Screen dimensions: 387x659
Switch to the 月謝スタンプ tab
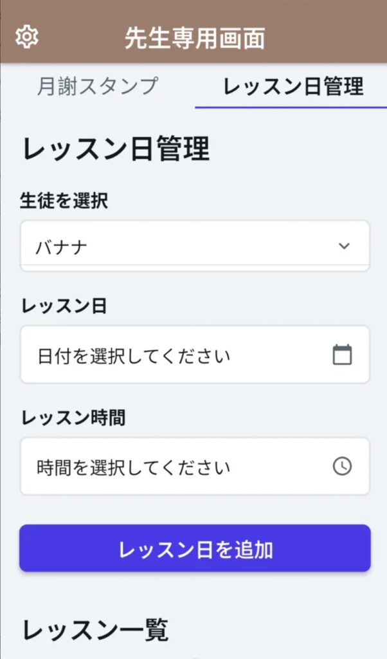tap(97, 86)
